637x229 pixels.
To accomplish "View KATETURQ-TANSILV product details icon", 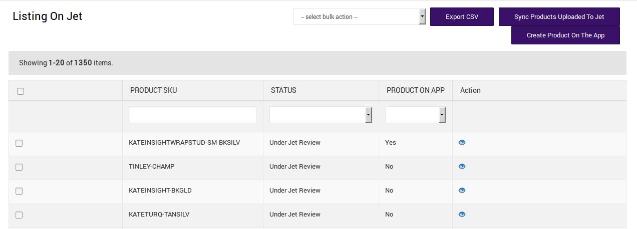I will pos(462,215).
